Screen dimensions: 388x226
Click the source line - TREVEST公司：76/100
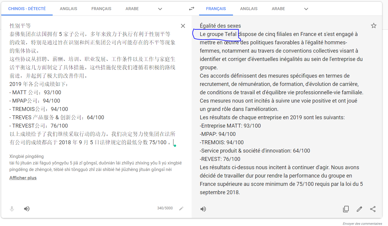[39, 126]
